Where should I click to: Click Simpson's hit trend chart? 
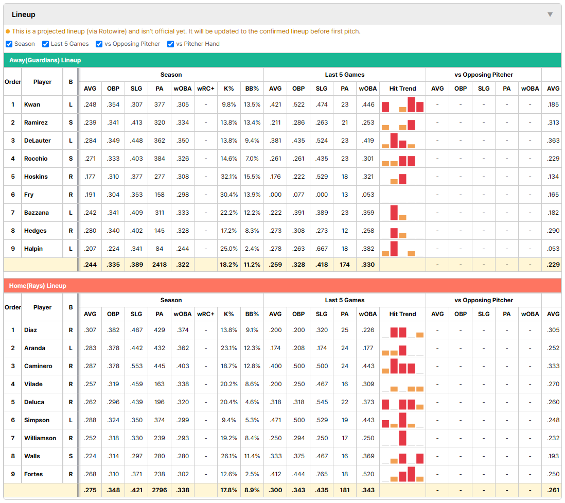402,420
